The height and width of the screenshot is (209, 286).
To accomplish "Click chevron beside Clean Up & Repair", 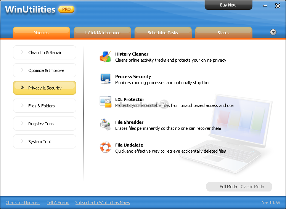I will pyautogui.click(x=22, y=52).
